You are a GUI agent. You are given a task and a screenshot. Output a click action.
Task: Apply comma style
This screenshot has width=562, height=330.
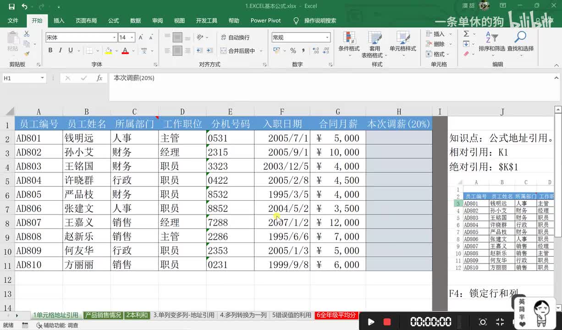(303, 51)
